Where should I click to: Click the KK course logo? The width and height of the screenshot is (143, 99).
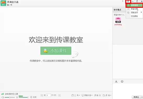pyautogui.click(x=3, y=3)
